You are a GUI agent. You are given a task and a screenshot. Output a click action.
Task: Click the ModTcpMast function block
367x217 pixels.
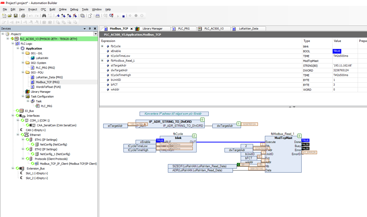click(x=283, y=154)
